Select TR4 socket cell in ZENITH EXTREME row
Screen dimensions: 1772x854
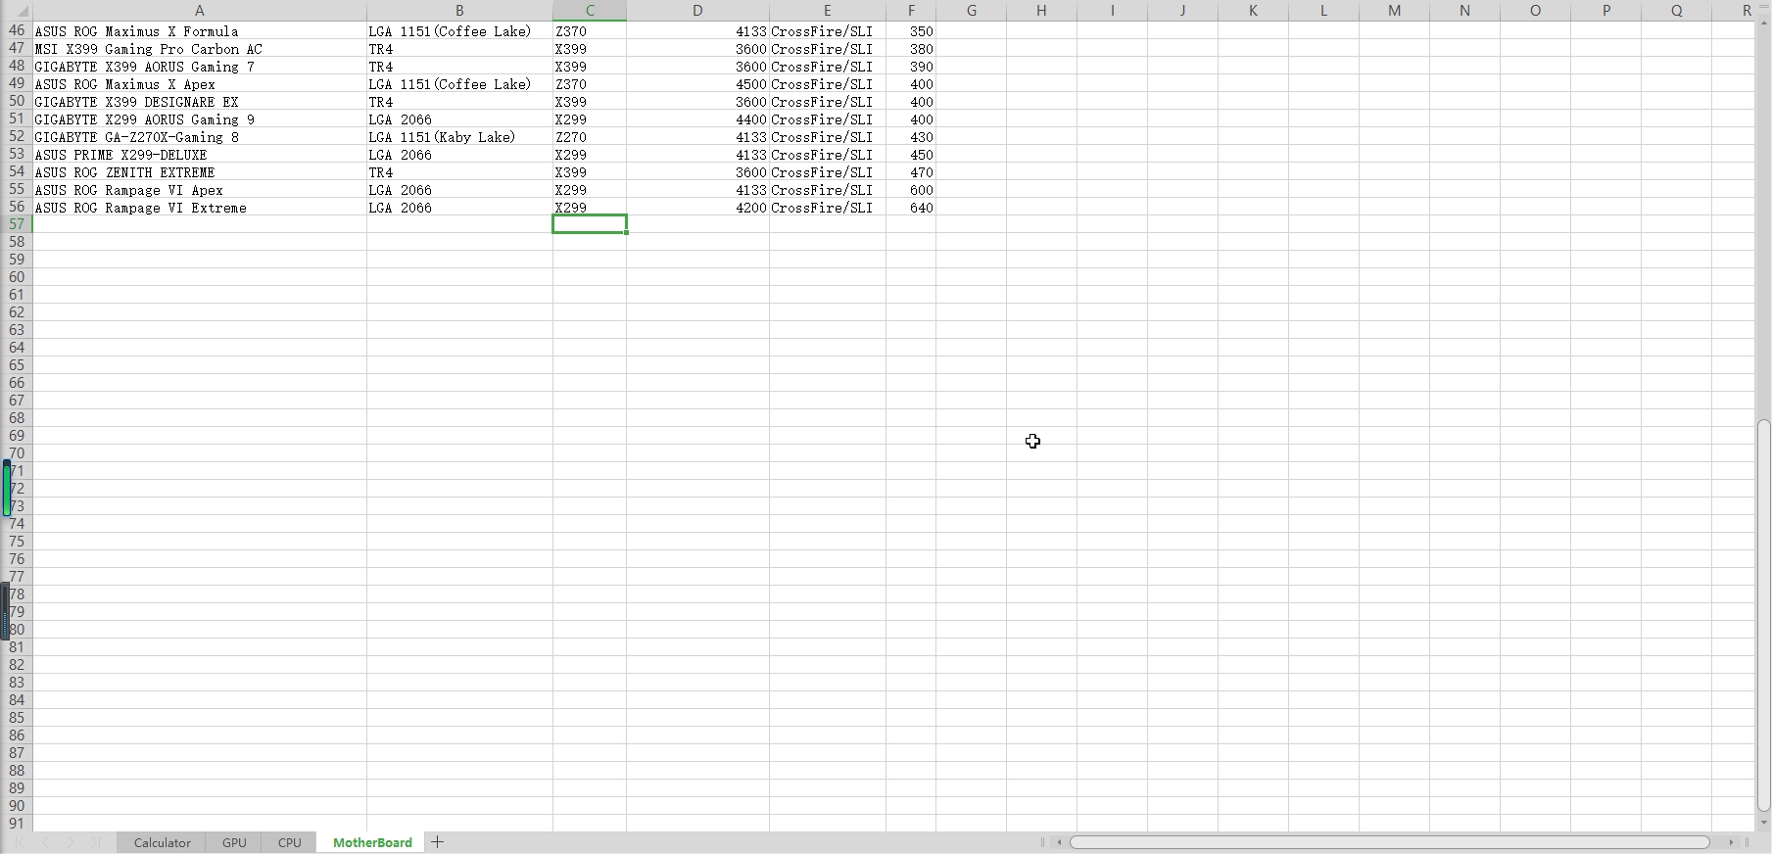[459, 172]
